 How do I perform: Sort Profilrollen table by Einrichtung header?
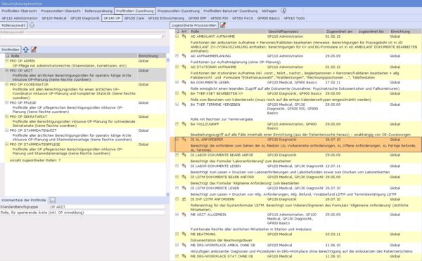[151, 56]
